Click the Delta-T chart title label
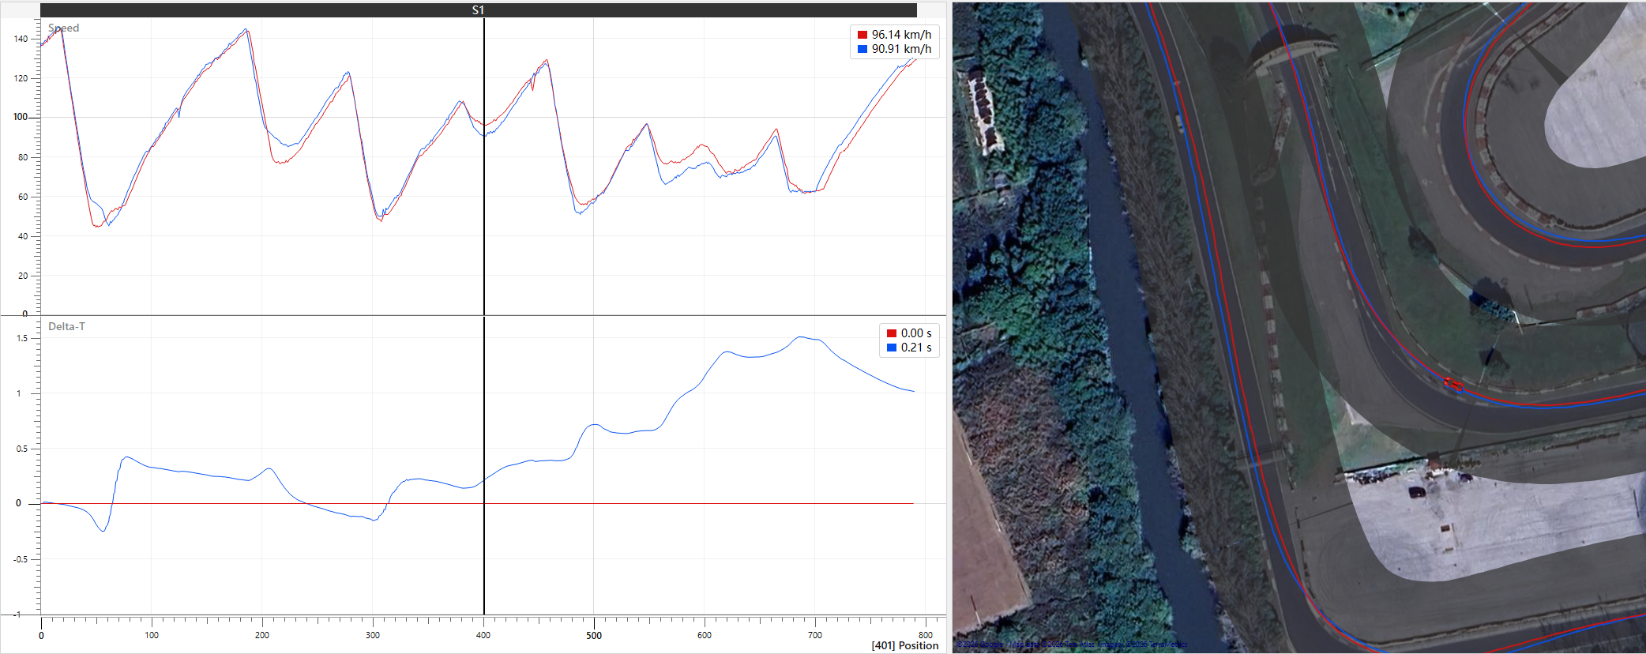1646x654 pixels. (66, 326)
